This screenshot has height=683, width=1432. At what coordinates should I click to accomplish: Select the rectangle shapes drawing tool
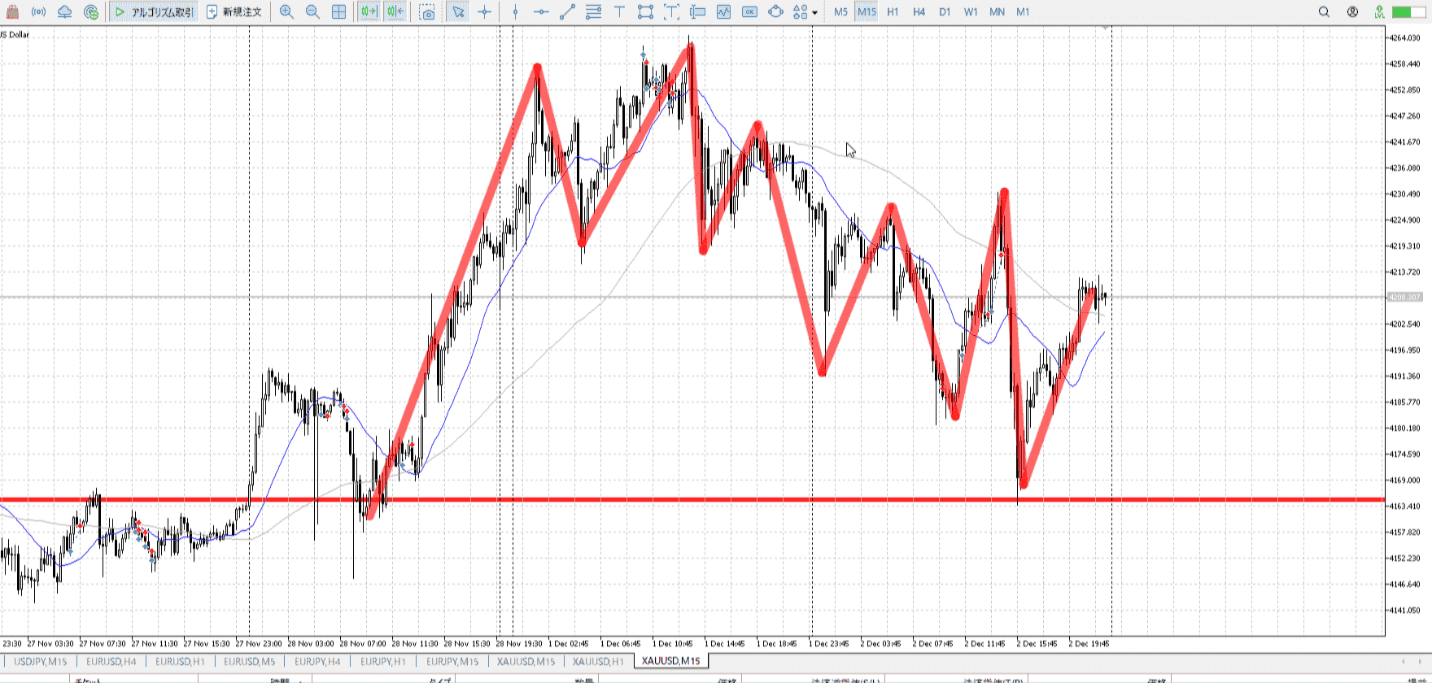[645, 12]
